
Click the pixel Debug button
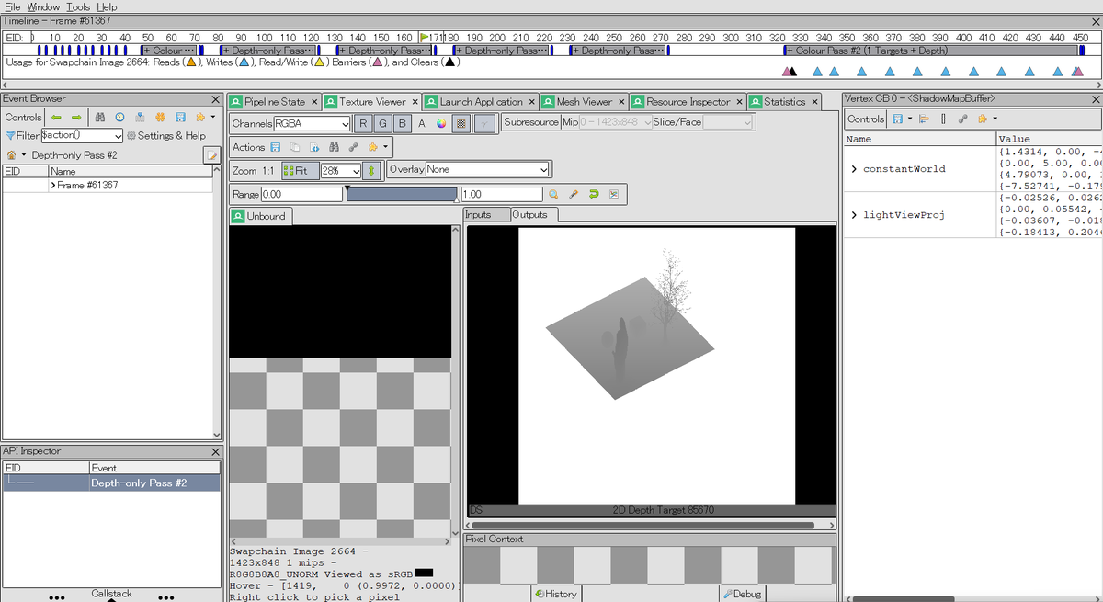pos(741,594)
